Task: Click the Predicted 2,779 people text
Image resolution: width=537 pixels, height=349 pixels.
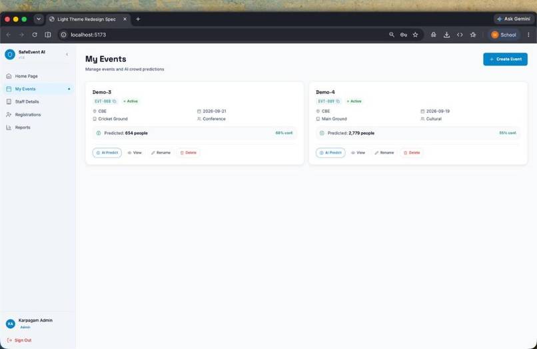Action: click(x=351, y=133)
